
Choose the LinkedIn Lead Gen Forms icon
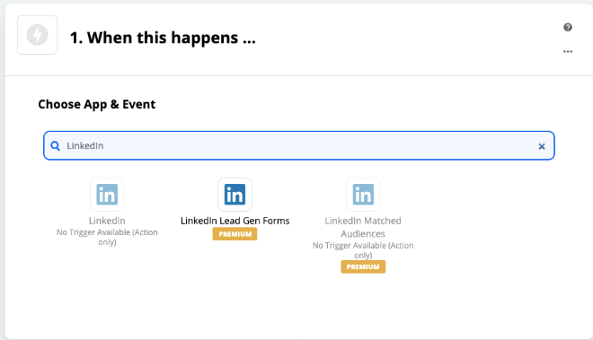coord(235,195)
